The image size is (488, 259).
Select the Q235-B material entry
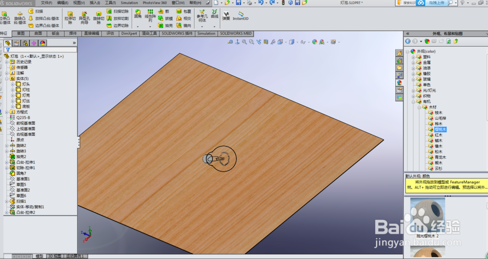pos(23,118)
